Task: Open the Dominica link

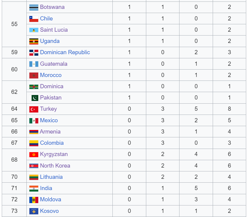Action: pos(52,86)
